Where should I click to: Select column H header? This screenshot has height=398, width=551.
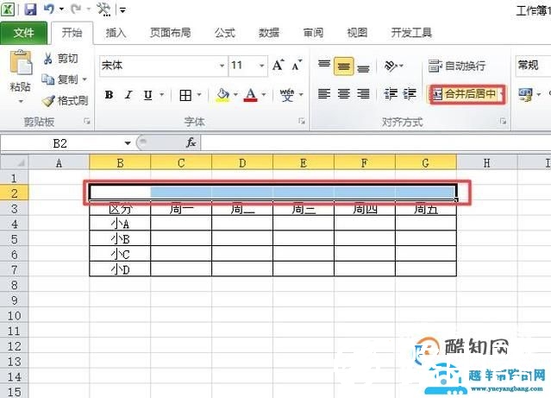coord(486,163)
